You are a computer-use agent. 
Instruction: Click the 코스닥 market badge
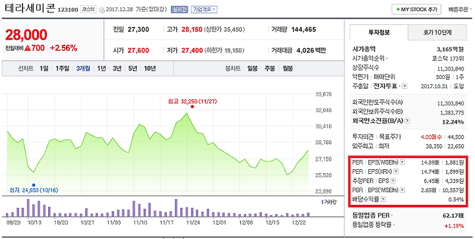coord(88,9)
